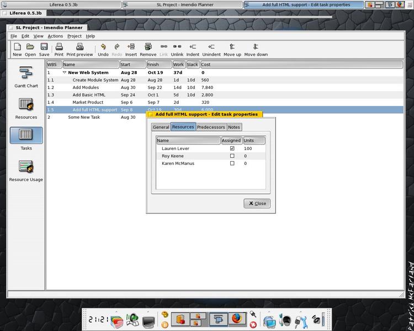Print the project with Print icon

59,50
